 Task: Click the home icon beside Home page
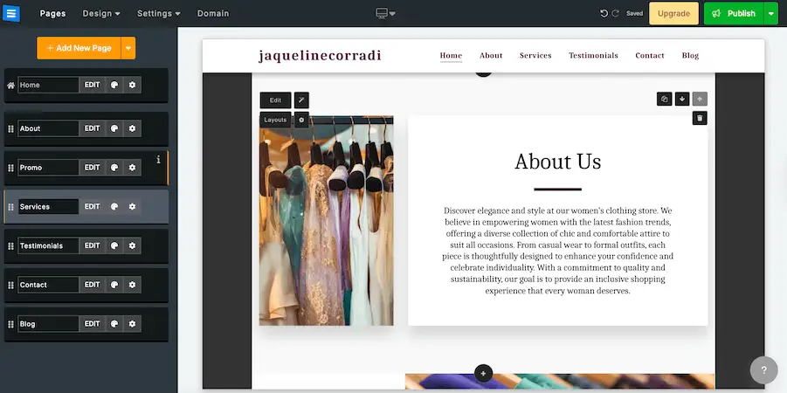(x=10, y=86)
